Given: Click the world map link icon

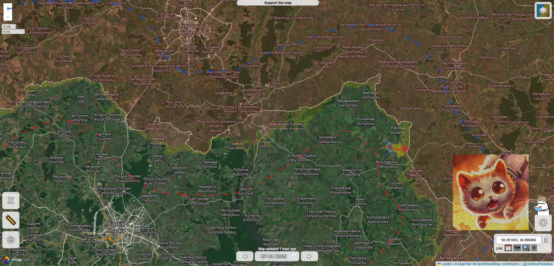Looking at the screenshot, I should click(517, 248).
